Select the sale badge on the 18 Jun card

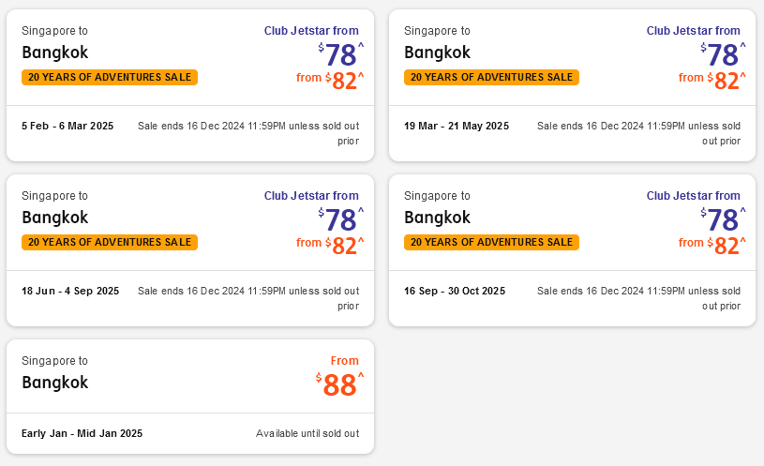110,242
